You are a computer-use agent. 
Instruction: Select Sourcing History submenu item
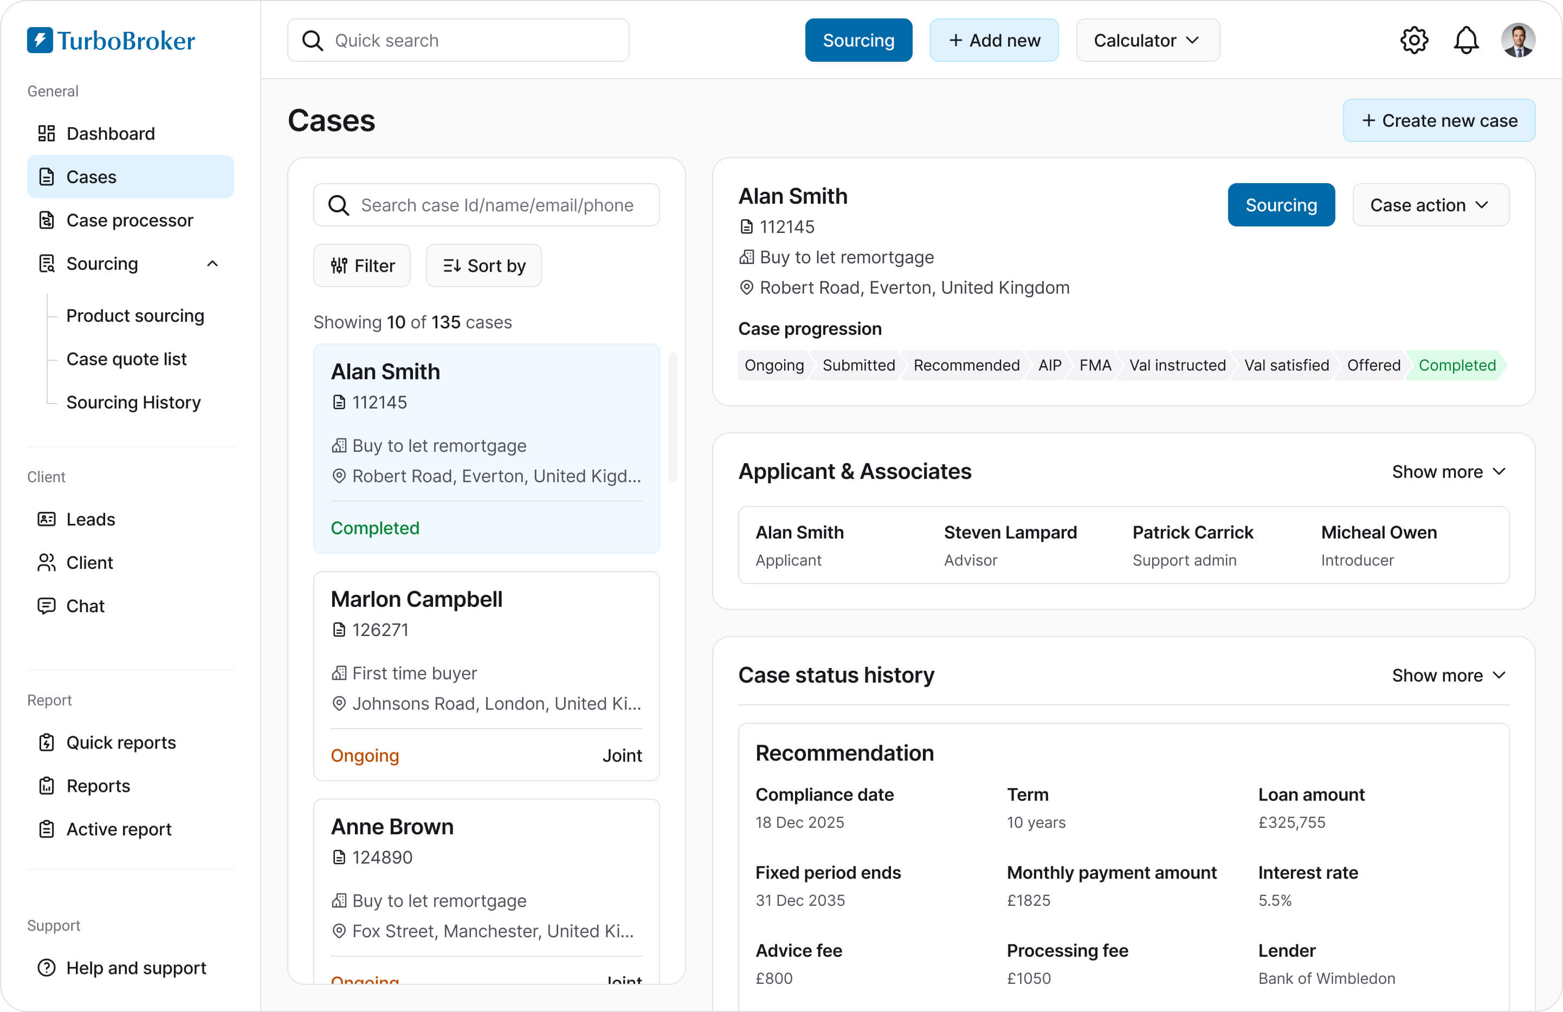[133, 403]
